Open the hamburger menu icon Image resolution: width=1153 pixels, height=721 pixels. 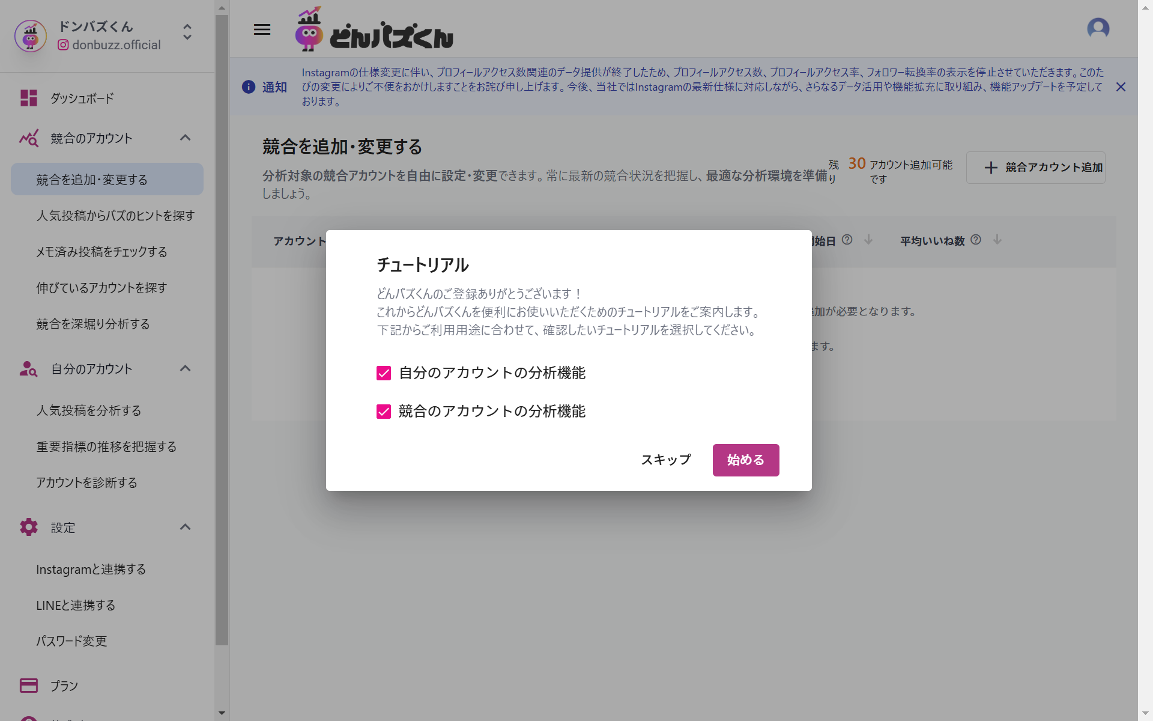(x=262, y=29)
